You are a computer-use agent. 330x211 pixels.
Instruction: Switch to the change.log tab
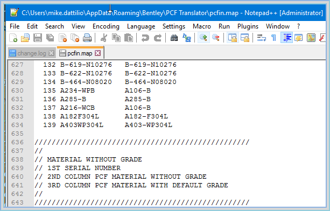pos(32,53)
